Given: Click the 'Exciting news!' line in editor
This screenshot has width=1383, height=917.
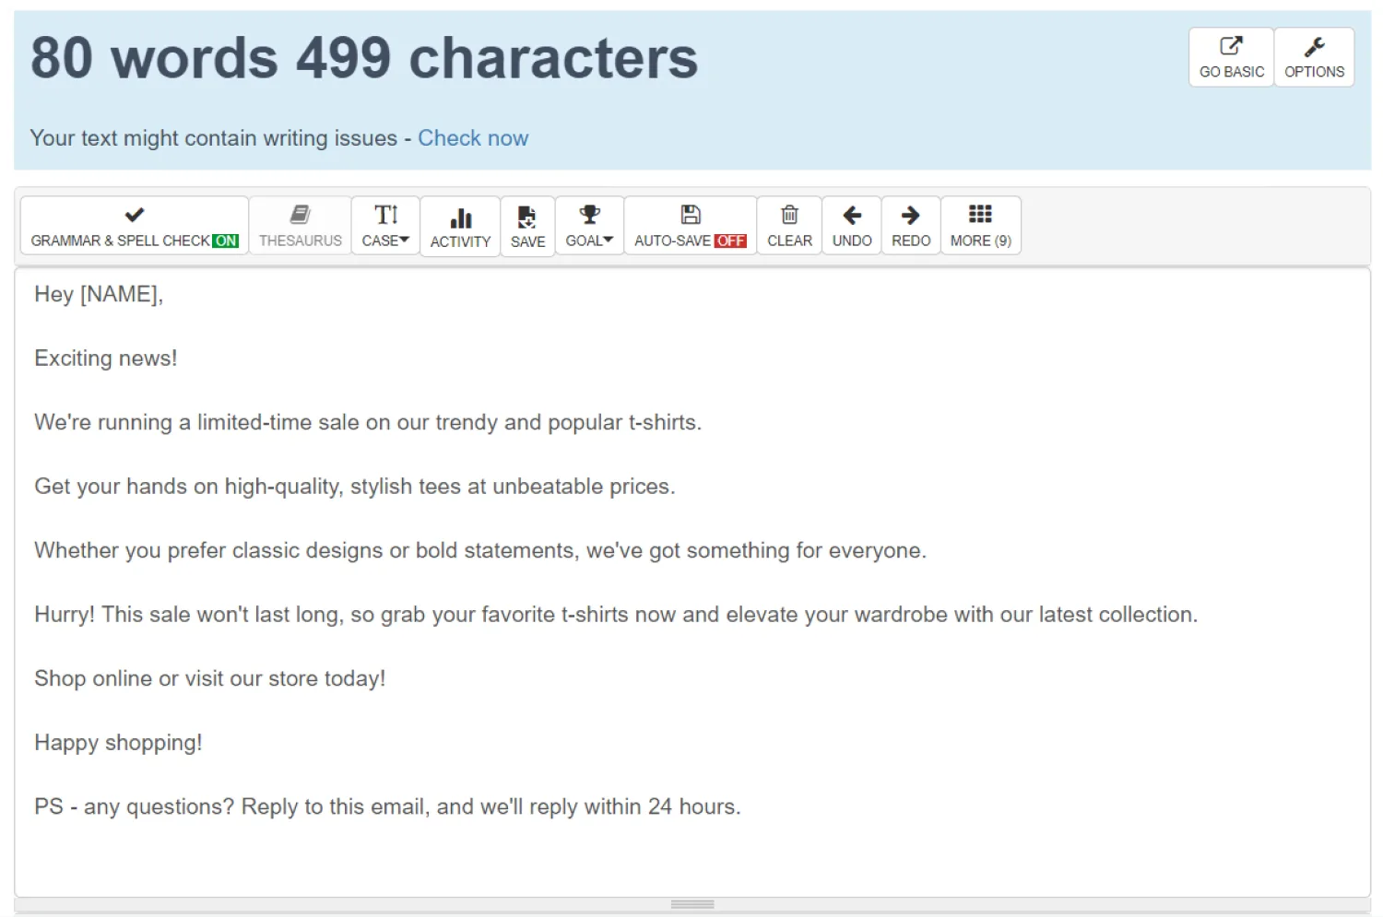Looking at the screenshot, I should coord(106,359).
